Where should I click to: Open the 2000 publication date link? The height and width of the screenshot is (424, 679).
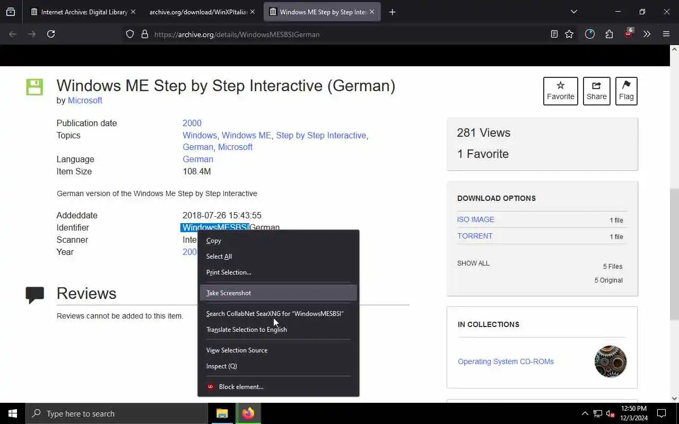point(192,123)
